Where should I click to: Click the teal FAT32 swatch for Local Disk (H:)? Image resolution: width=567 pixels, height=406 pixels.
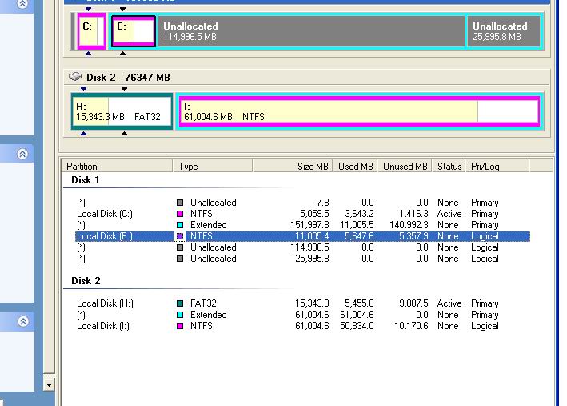coord(180,303)
